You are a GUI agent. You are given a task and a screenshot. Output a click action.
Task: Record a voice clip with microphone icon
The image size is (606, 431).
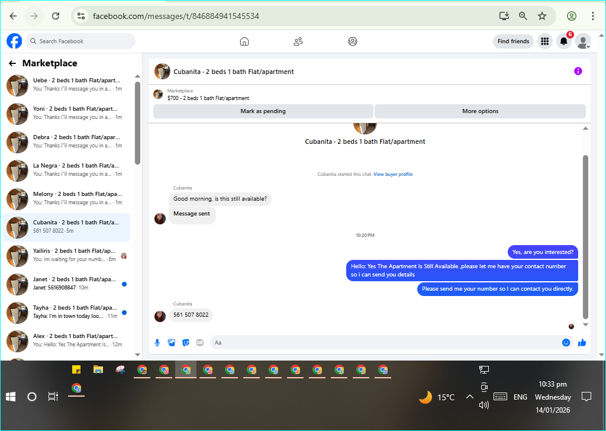157,342
